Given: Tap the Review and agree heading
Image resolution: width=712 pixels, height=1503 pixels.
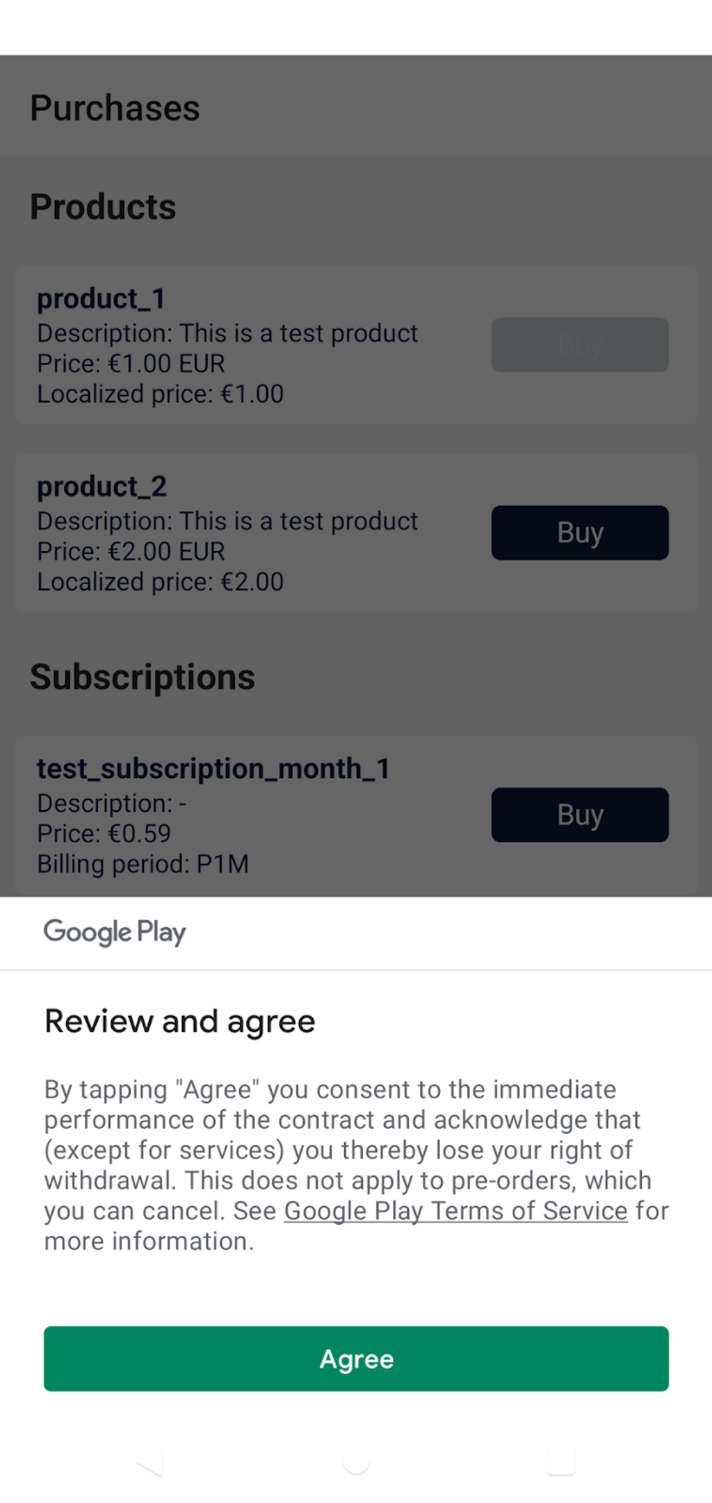Looking at the screenshot, I should click(180, 1022).
